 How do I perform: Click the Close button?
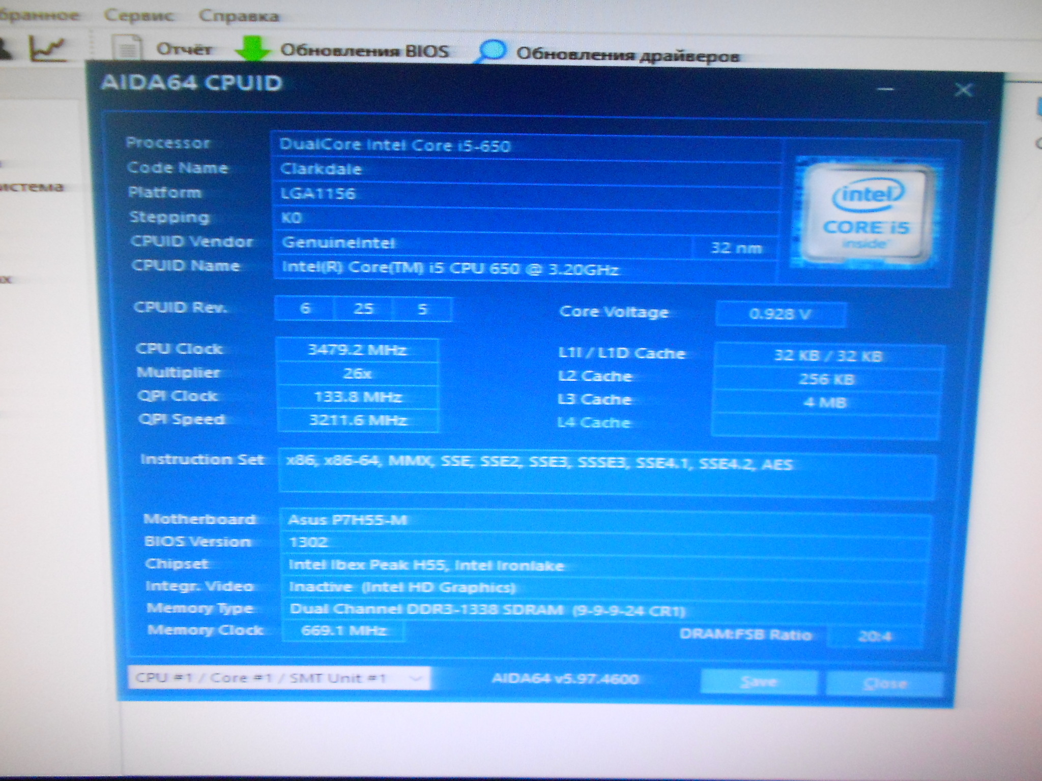pos(885,683)
